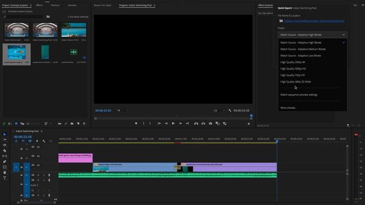This screenshot has width=365, height=205.
Task: Click Mark In in Program monitor
Action: pyautogui.click(x=144, y=124)
